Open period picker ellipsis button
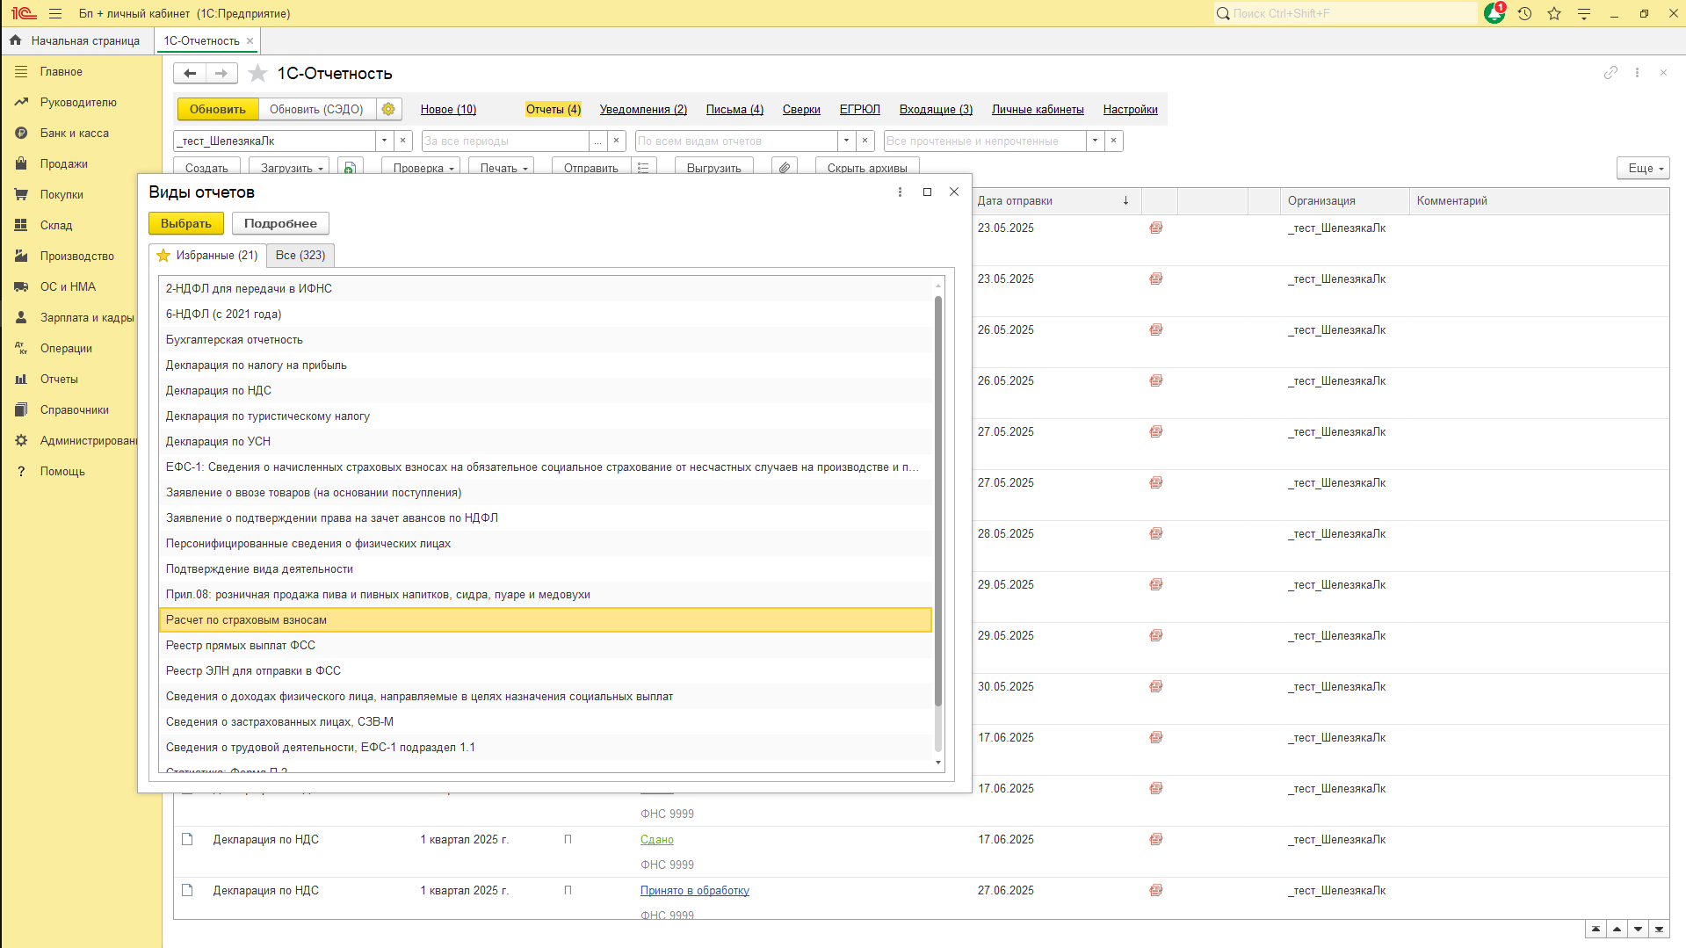 tap(597, 141)
